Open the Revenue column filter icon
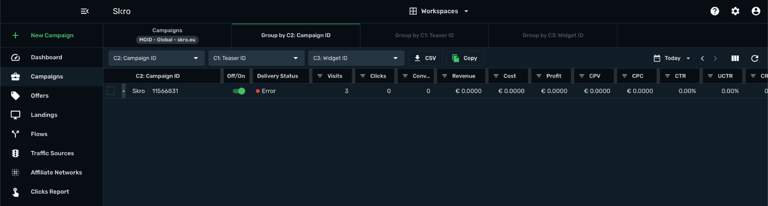 coord(444,76)
